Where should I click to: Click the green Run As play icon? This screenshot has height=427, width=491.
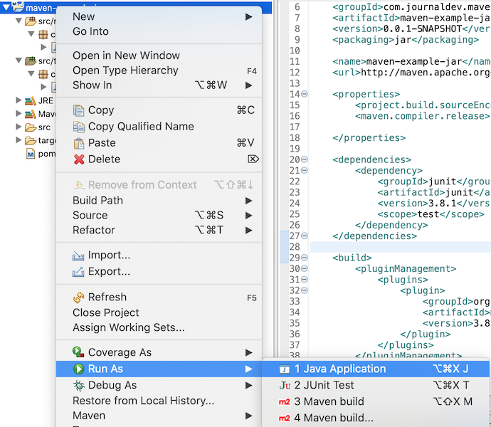[78, 369]
